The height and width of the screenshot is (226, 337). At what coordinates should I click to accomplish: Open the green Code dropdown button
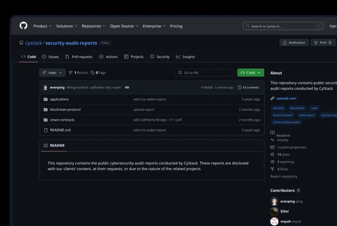click(251, 73)
